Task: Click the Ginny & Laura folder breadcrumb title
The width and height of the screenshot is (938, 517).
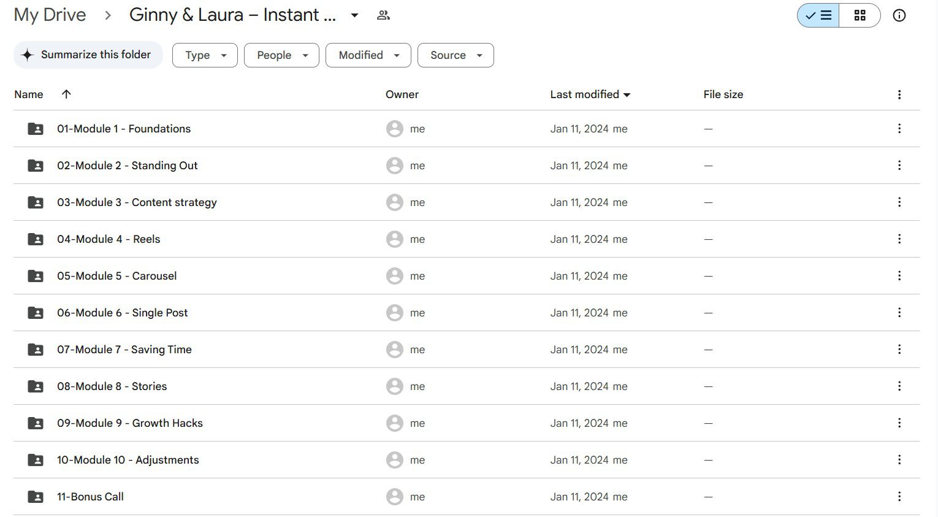Action: pos(232,15)
